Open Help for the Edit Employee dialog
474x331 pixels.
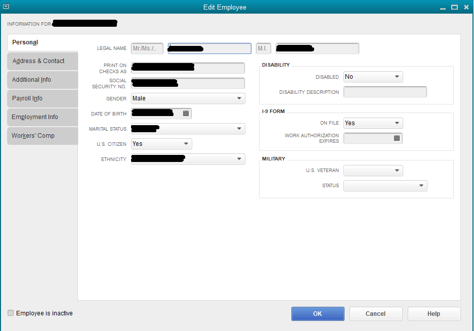434,313
